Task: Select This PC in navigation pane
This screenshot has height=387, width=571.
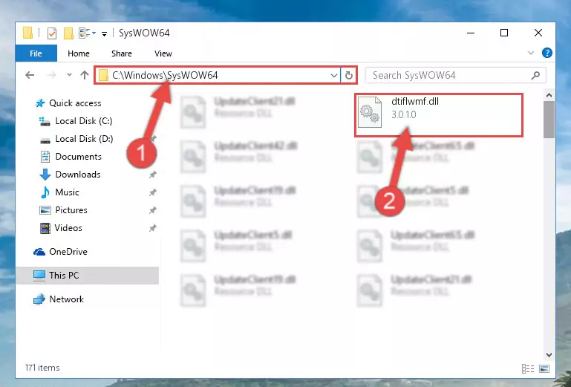Action: [x=88, y=276]
